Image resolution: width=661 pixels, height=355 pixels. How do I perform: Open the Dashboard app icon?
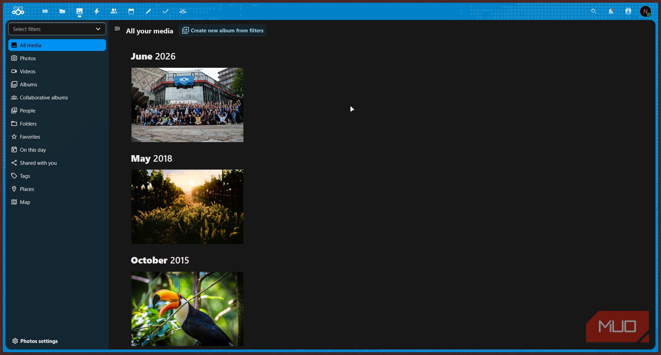[x=45, y=11]
